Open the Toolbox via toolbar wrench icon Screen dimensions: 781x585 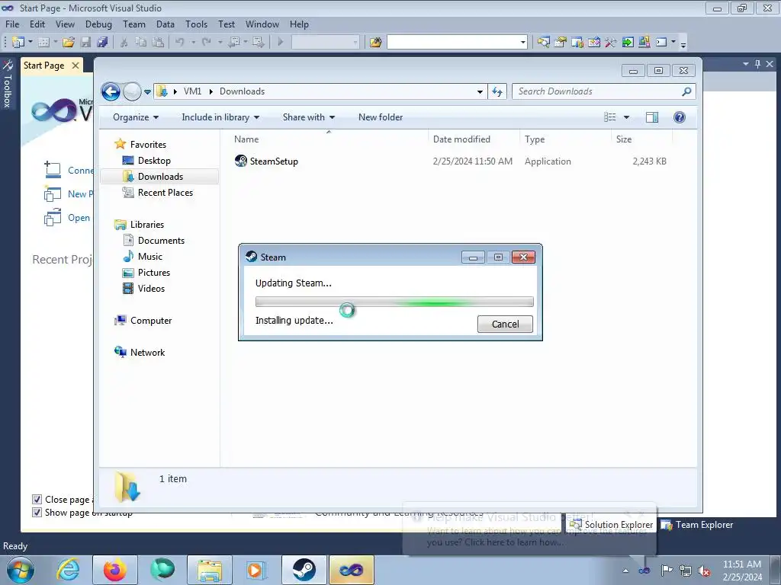pyautogui.click(x=611, y=43)
